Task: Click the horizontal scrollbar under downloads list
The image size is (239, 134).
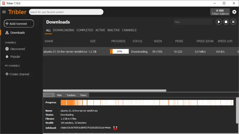Action: 104,91
